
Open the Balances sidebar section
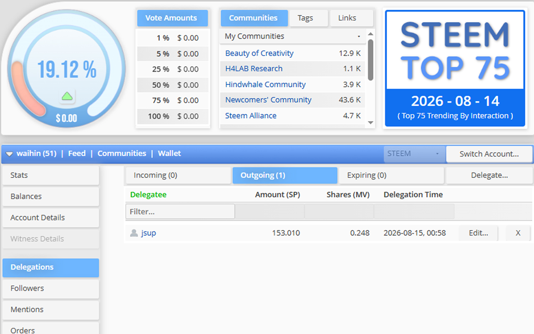(x=50, y=196)
